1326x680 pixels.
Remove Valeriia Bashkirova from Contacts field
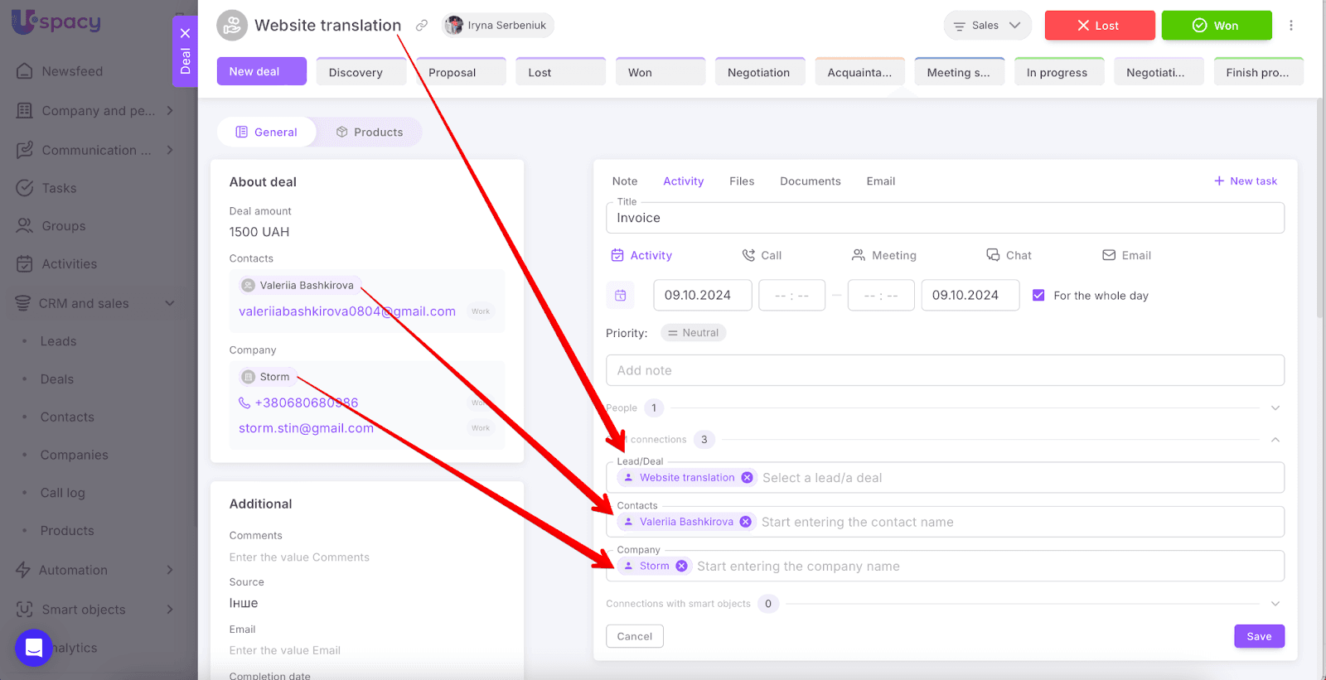[x=746, y=522]
